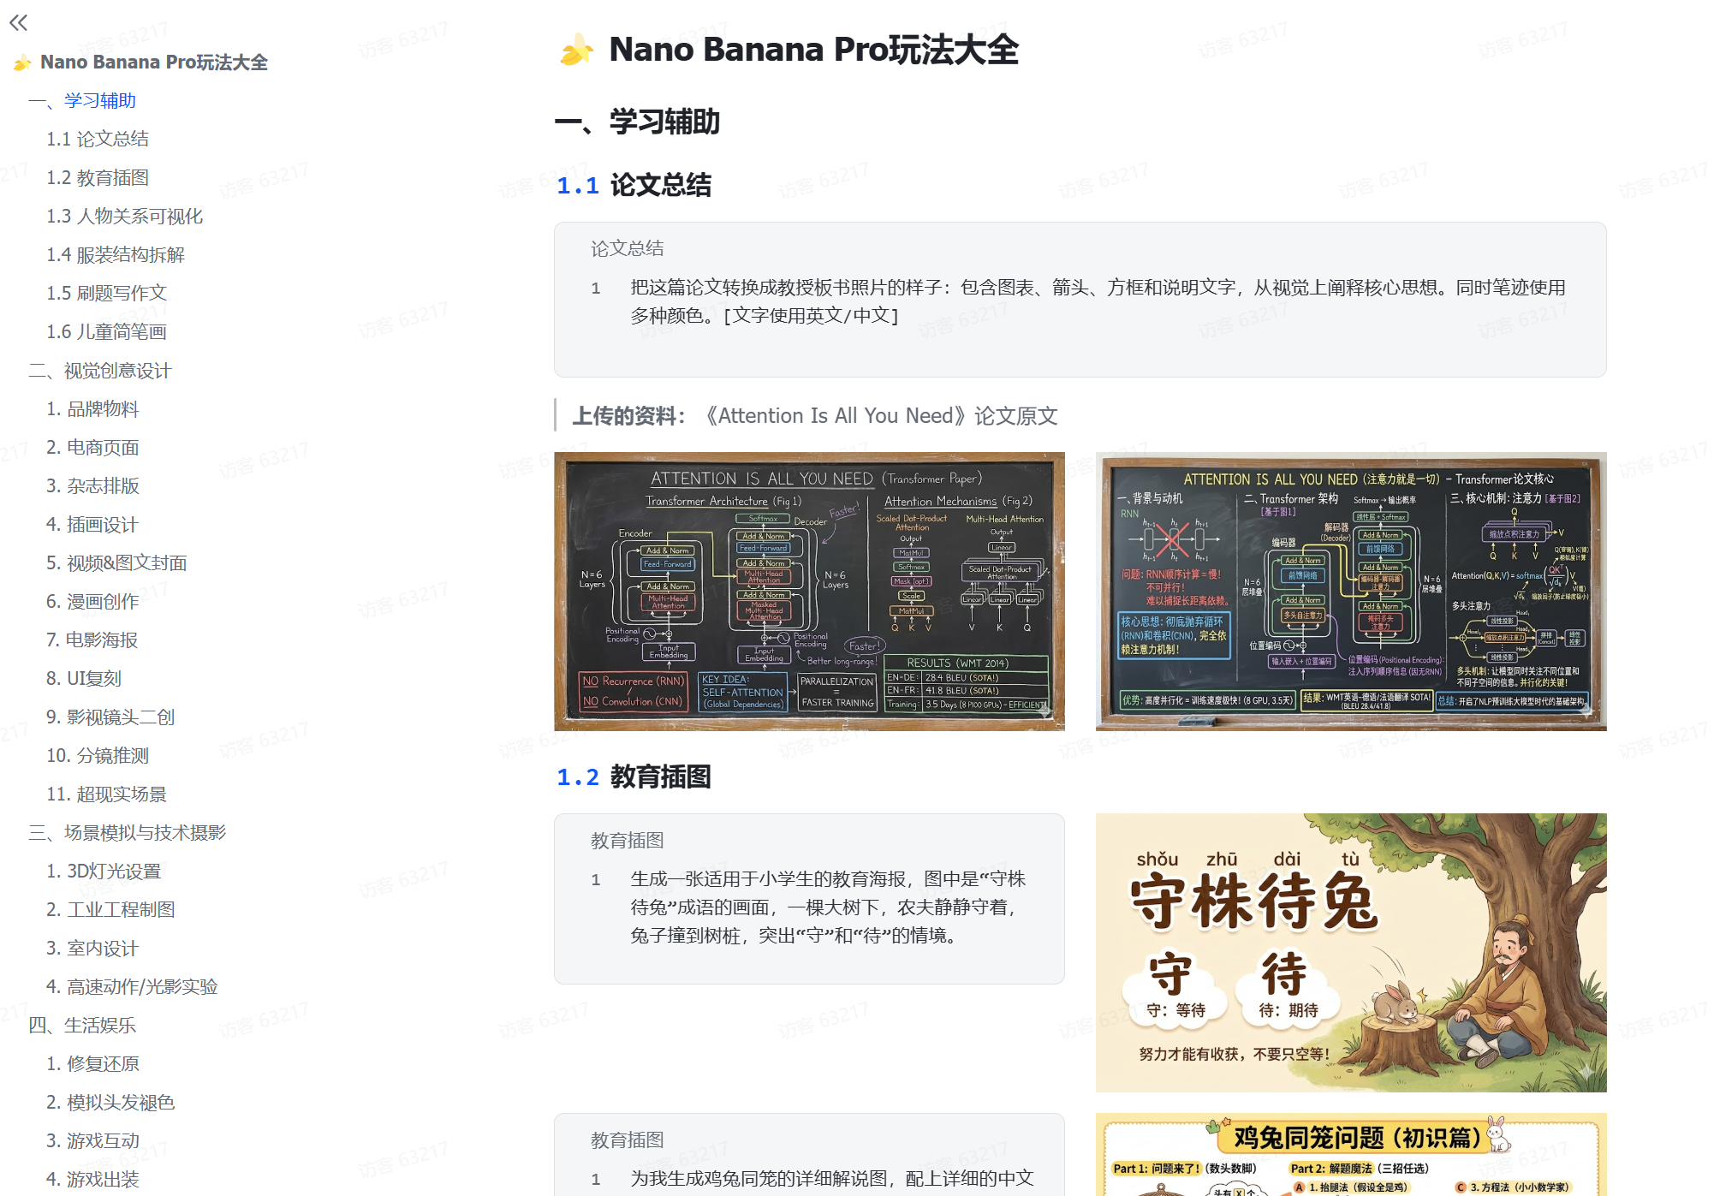
Task: Navigate to 1.2 教育插图 in sidebar
Action: 97,177
